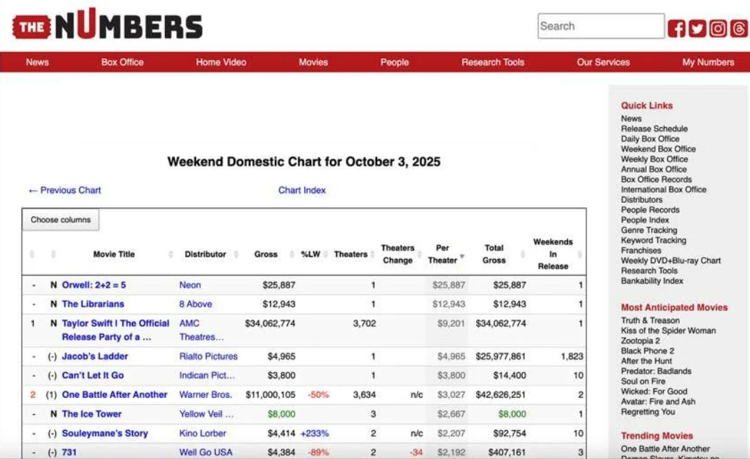Open Annual Box Office quick link
The width and height of the screenshot is (750, 459).
654,169
